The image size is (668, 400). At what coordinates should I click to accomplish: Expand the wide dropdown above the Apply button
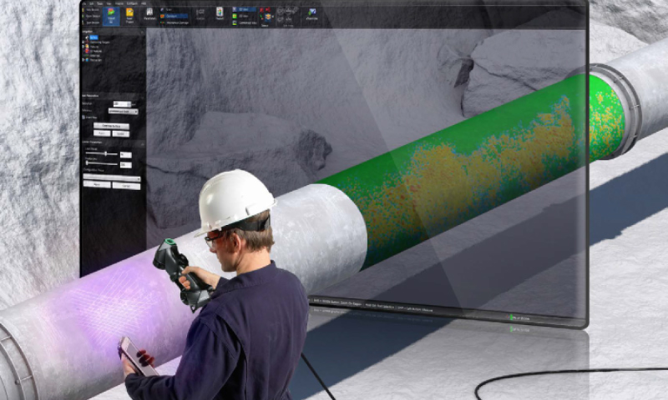coord(112,177)
